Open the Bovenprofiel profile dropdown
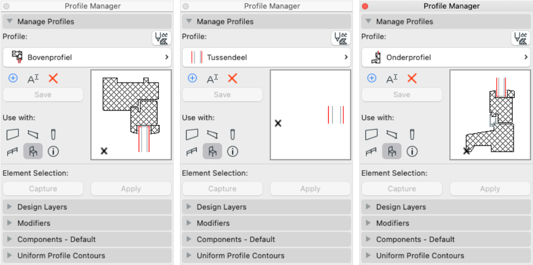The width and height of the screenshot is (533, 265). click(x=87, y=58)
